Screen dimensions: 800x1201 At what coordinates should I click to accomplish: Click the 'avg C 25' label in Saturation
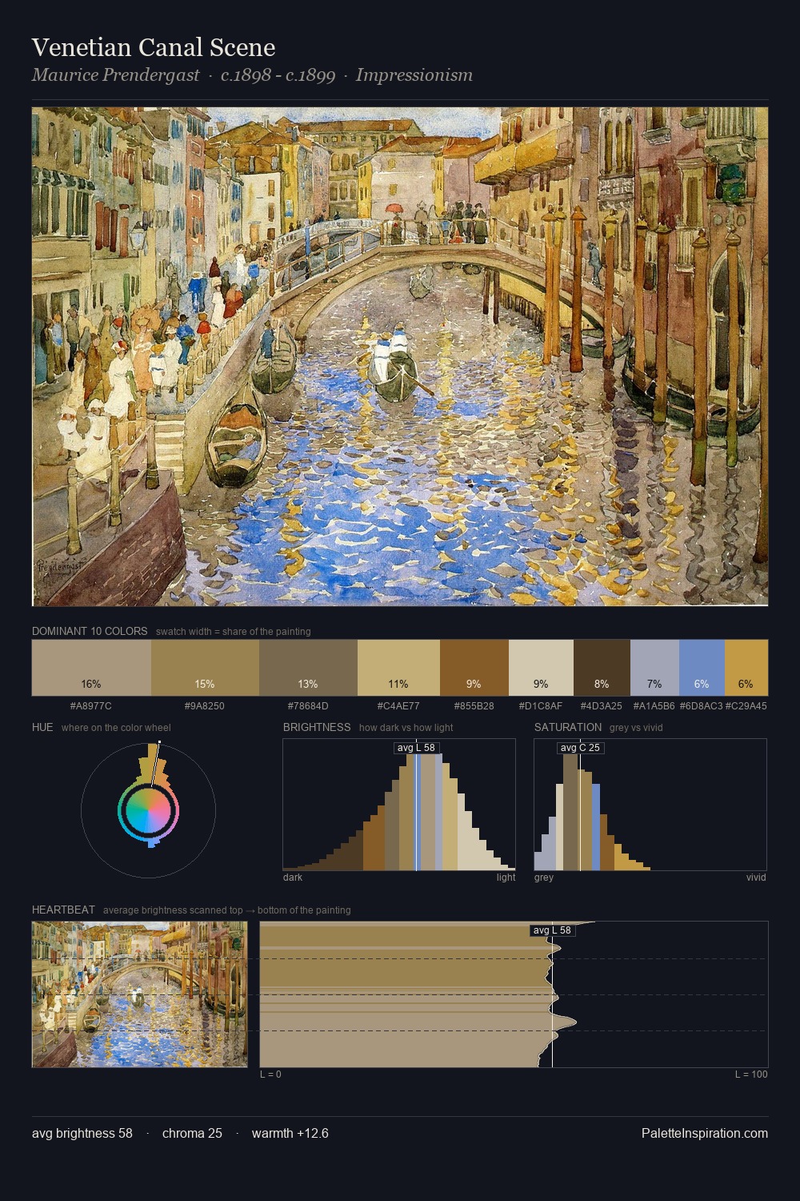pos(580,748)
